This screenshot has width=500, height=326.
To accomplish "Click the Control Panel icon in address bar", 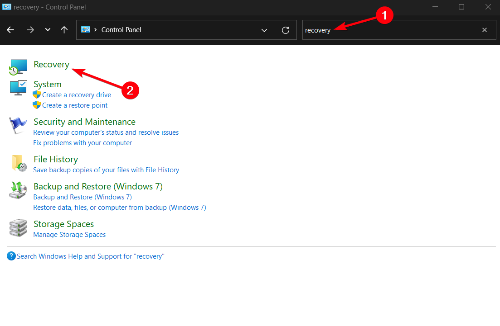I will pyautogui.click(x=86, y=29).
